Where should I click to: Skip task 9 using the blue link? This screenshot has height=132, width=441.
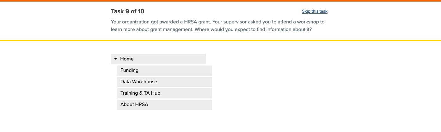coord(315,11)
